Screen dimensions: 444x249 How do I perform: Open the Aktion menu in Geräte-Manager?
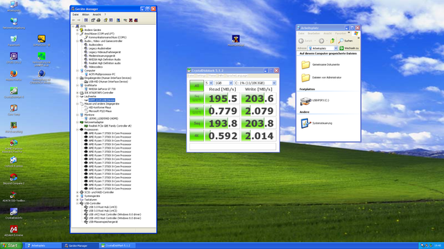85,15
